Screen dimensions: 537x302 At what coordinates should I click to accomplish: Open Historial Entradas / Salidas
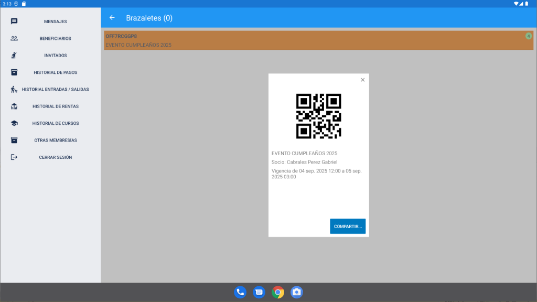point(55,90)
